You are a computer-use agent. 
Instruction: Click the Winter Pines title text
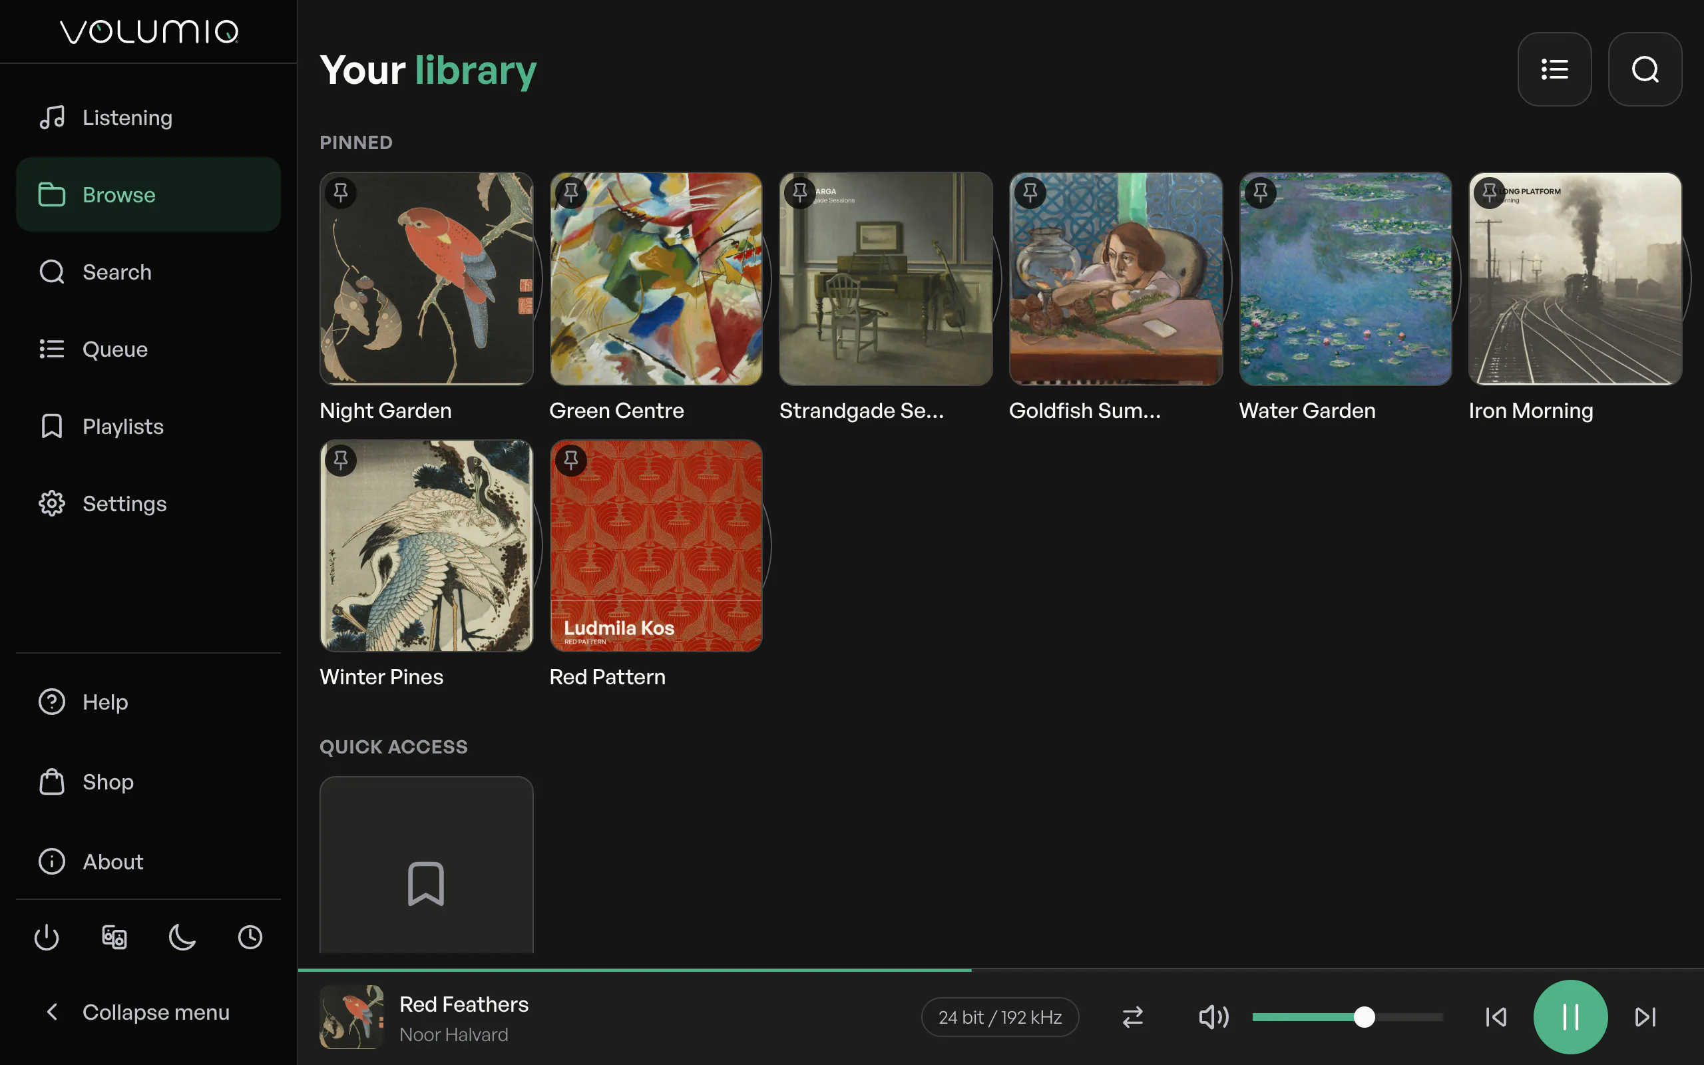click(381, 677)
